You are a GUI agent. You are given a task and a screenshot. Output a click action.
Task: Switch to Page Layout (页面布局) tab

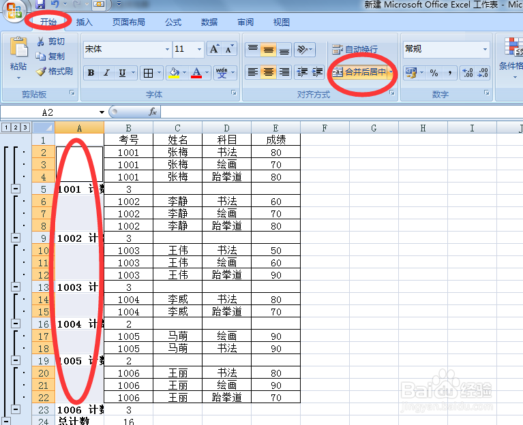pyautogui.click(x=129, y=22)
